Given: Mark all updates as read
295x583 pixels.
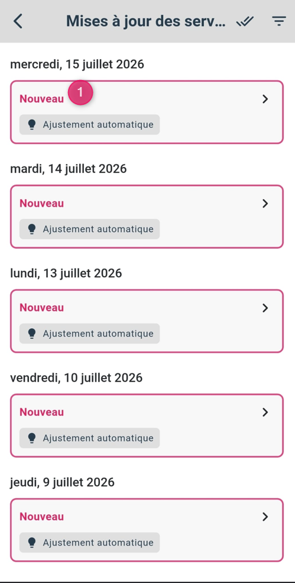Looking at the screenshot, I should pos(245,21).
